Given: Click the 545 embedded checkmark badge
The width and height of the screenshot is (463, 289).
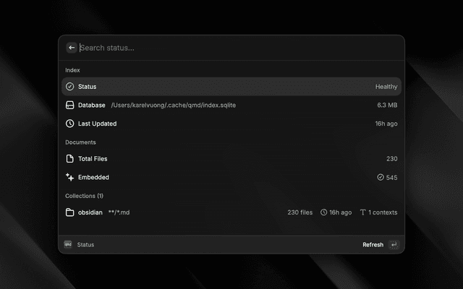Looking at the screenshot, I should coord(387,177).
